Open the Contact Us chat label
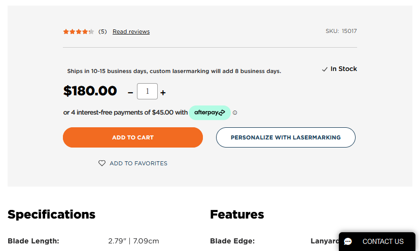Screen dimensions: 420x251 coord(383,241)
